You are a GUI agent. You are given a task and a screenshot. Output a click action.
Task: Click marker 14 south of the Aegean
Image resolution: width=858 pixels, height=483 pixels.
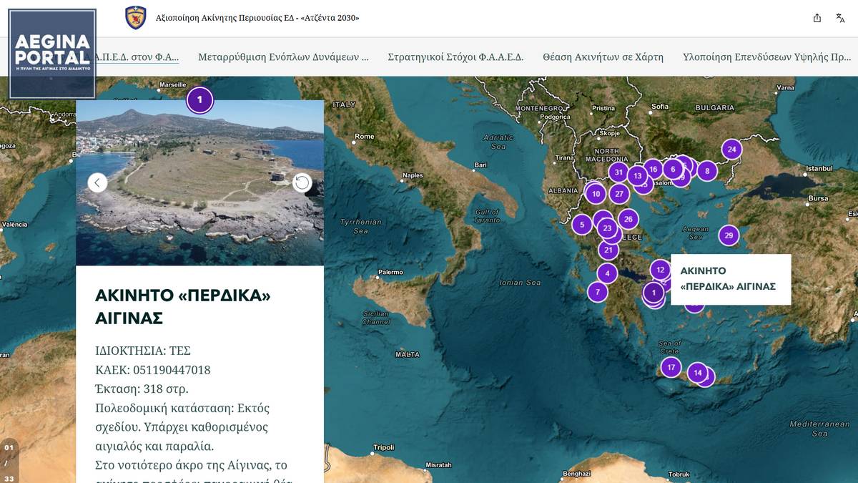(x=698, y=373)
